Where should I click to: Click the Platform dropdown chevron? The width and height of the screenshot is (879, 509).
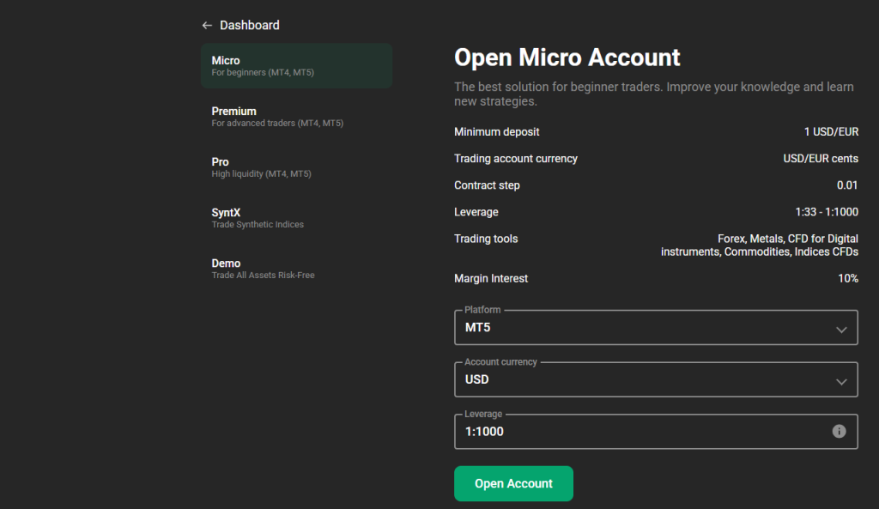(839, 328)
